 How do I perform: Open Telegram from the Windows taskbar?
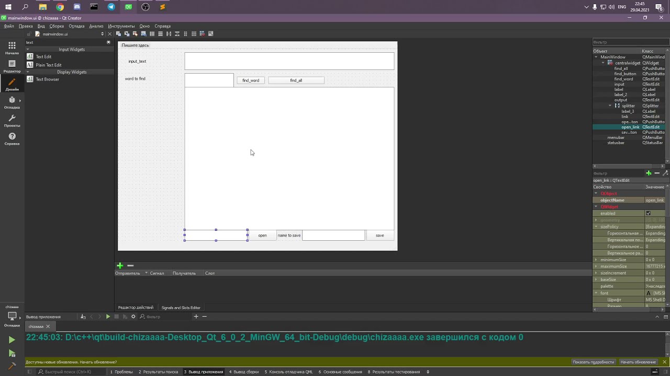[x=111, y=7]
